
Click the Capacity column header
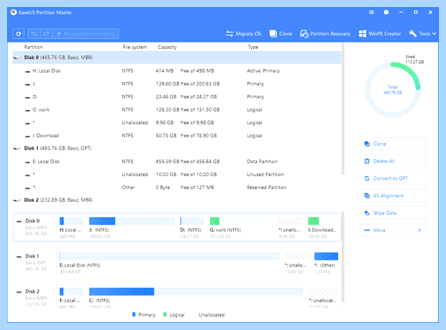tap(167, 47)
